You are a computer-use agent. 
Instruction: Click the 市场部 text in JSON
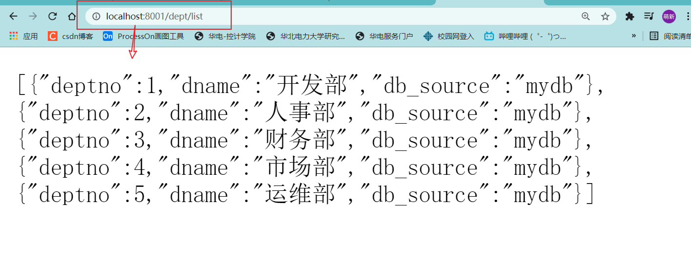coord(299,167)
